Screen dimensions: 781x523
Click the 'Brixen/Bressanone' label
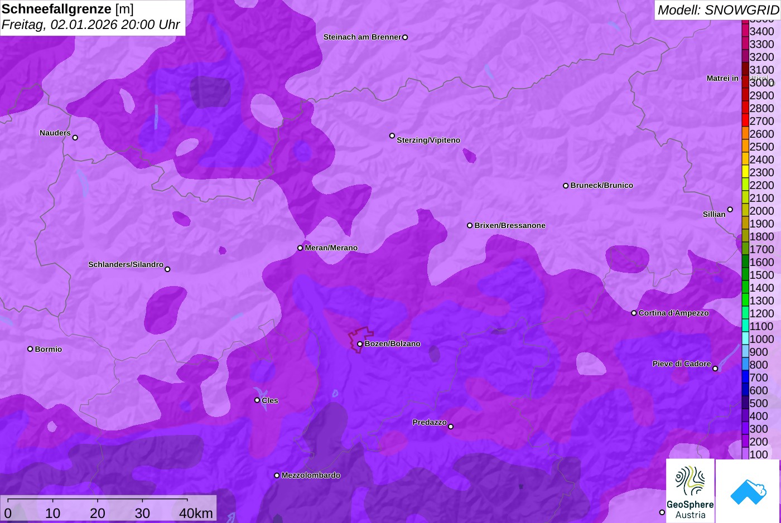pyautogui.click(x=510, y=225)
